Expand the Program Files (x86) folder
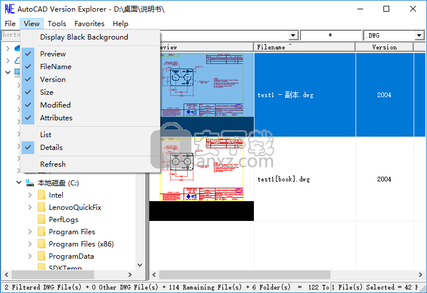The width and height of the screenshot is (427, 293). click(30, 244)
